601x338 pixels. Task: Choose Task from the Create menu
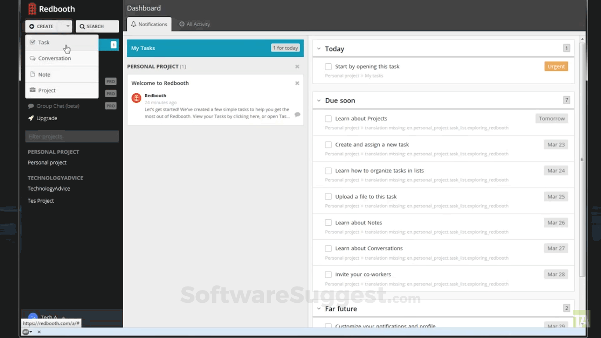[62, 43]
